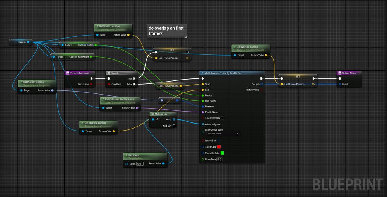Click the Capsule Half Height green output pin

coord(91,57)
